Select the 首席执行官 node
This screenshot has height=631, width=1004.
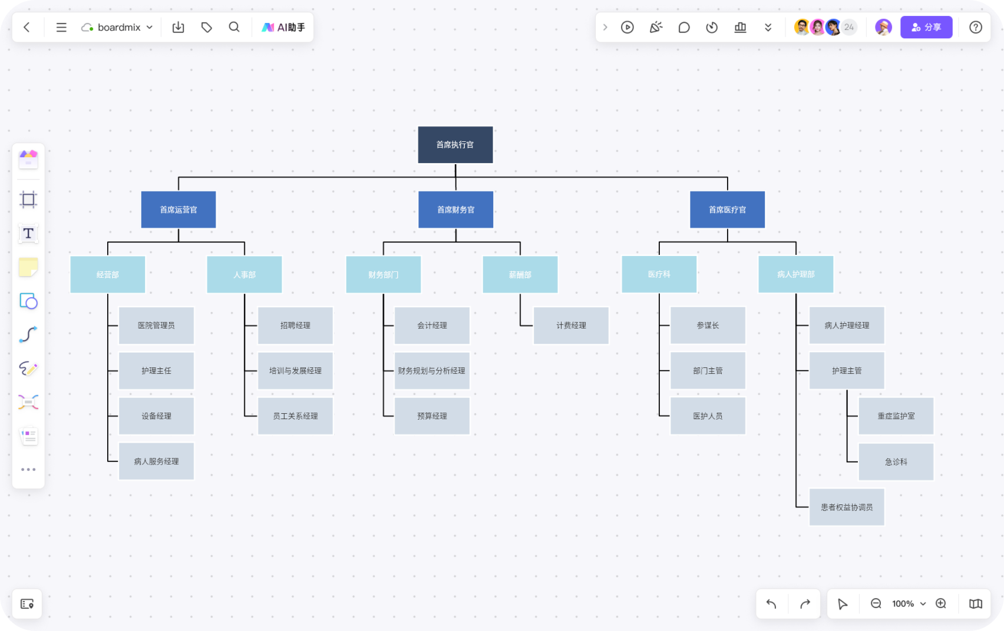[455, 145]
